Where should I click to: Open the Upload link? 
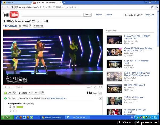tap(109, 15)
